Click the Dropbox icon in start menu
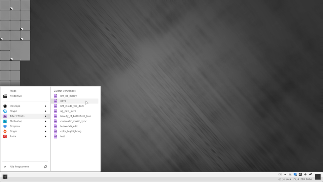 5,126
